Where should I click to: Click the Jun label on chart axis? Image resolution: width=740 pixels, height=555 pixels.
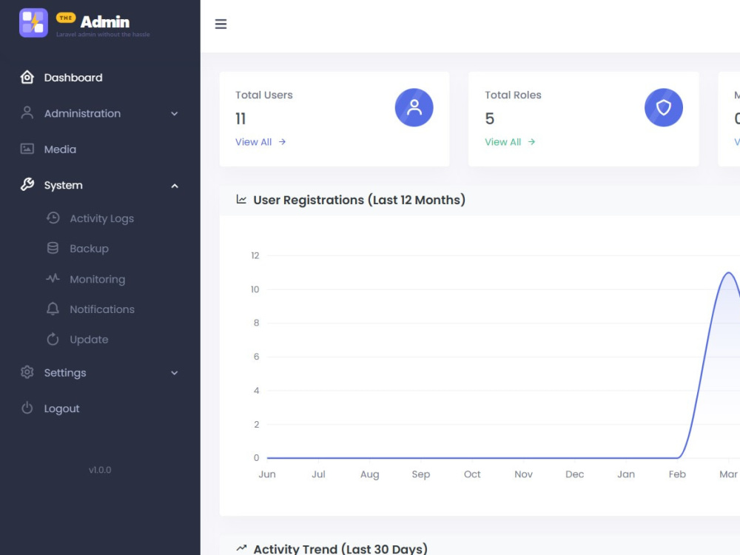click(267, 474)
